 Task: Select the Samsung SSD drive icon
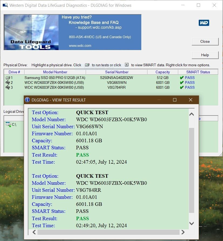click(x=8, y=78)
